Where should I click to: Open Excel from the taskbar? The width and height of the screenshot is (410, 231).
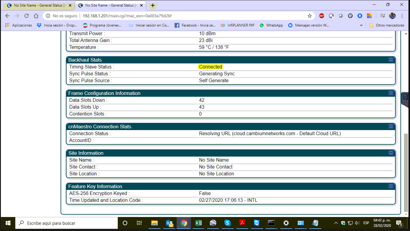[x=198, y=223]
